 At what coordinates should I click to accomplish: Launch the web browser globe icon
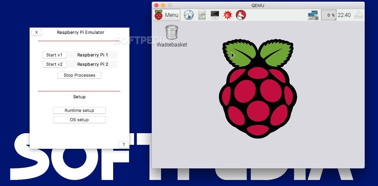pyautogui.click(x=189, y=15)
